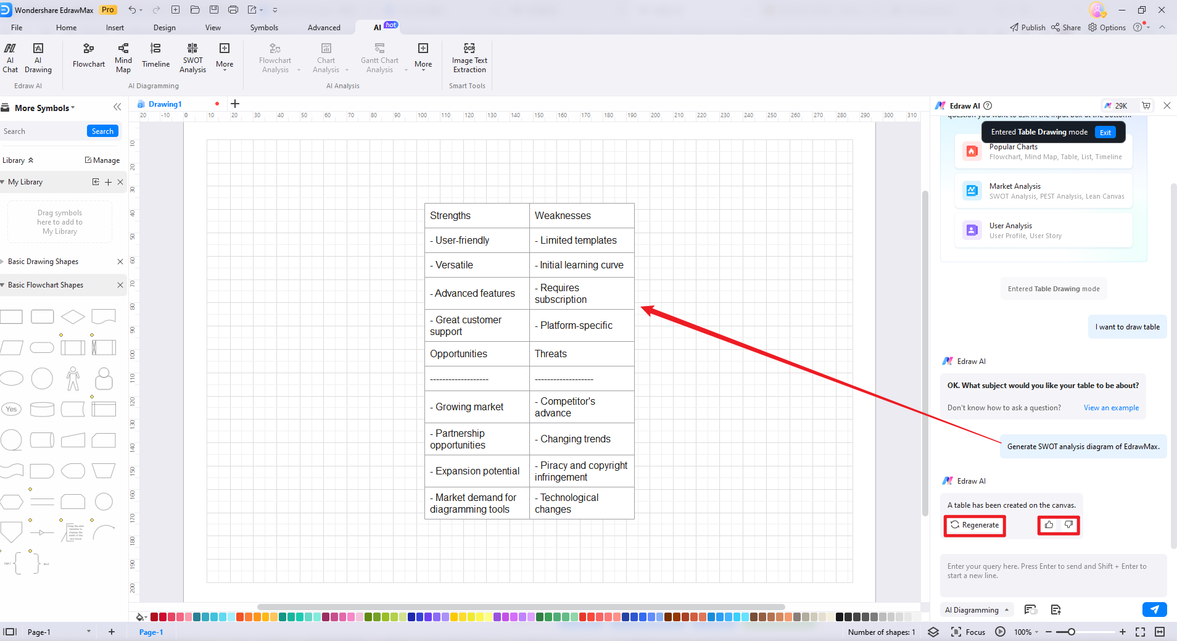
Task: Open Image Text Extraction OCR tool
Action: (x=469, y=58)
